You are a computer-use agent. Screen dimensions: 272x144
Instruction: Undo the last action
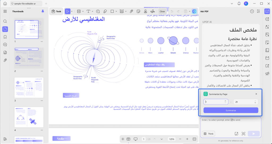tap(172, 11)
